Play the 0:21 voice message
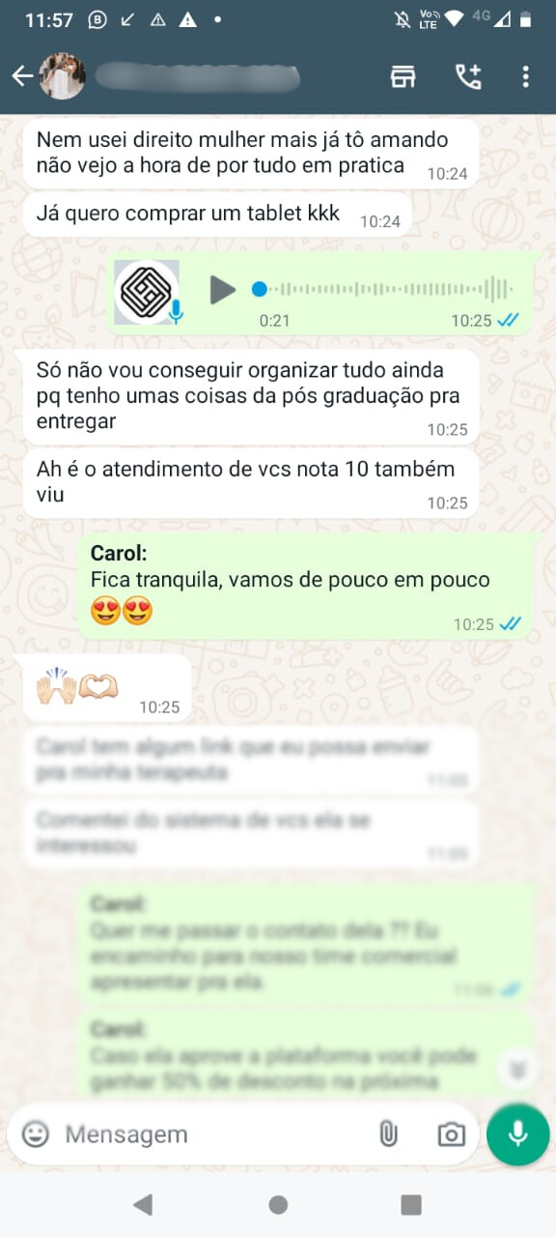This screenshot has width=556, height=1237. [223, 289]
